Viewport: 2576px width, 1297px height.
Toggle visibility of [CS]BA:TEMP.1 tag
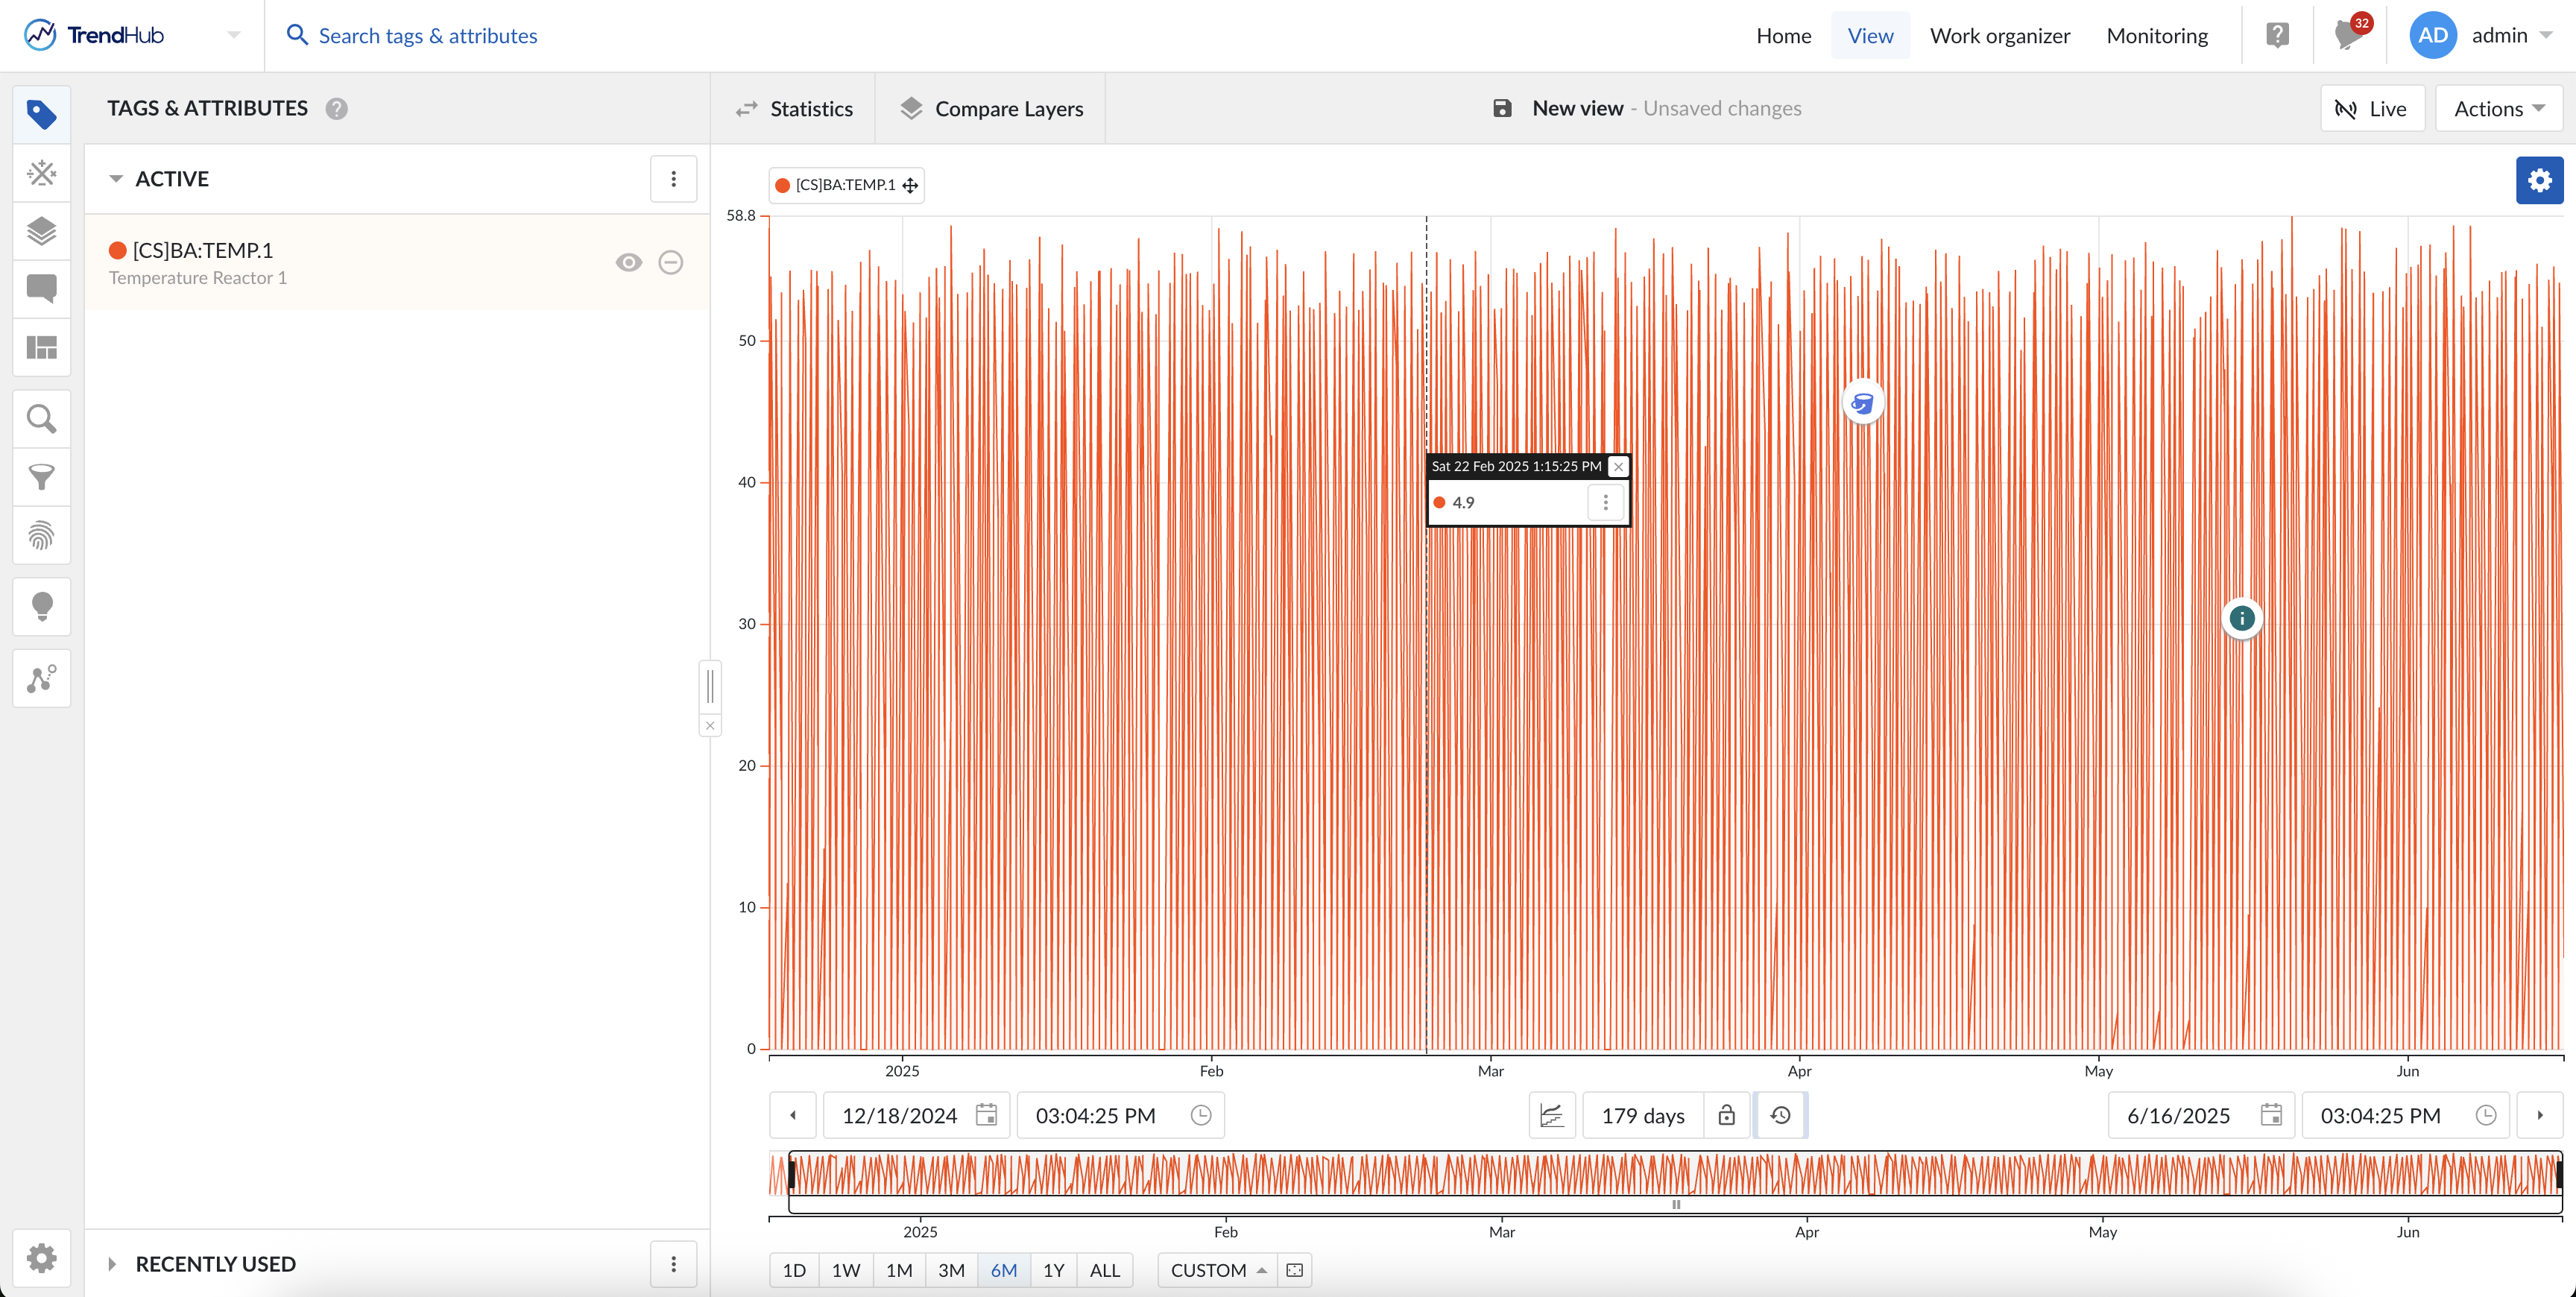[628, 262]
